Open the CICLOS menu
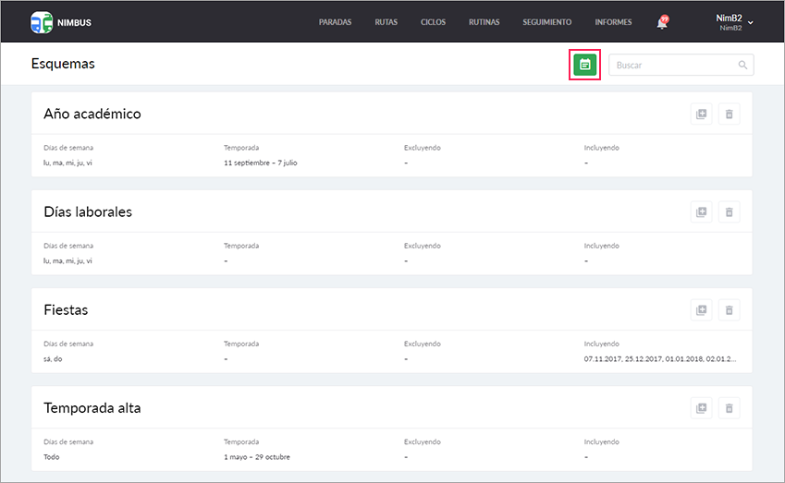Viewport: 785px width, 483px height. (x=433, y=22)
